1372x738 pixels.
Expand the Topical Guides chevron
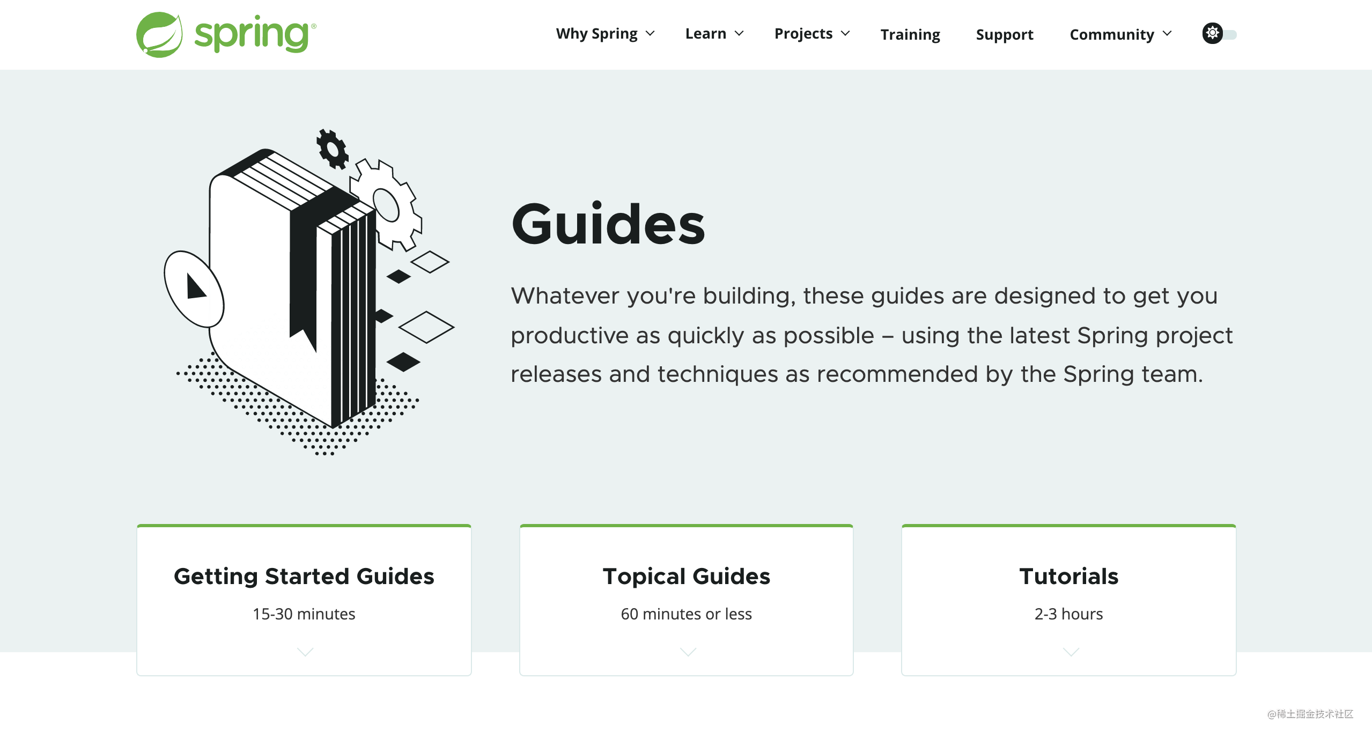688,652
